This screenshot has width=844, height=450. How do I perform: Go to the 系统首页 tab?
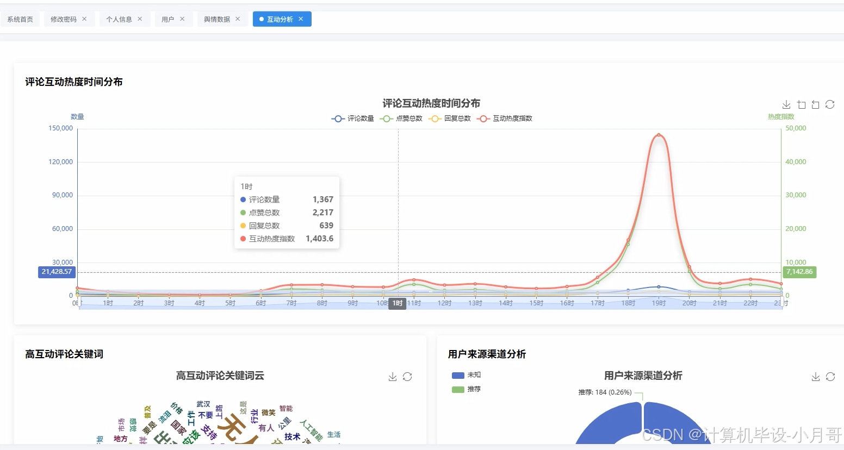pyautogui.click(x=20, y=18)
